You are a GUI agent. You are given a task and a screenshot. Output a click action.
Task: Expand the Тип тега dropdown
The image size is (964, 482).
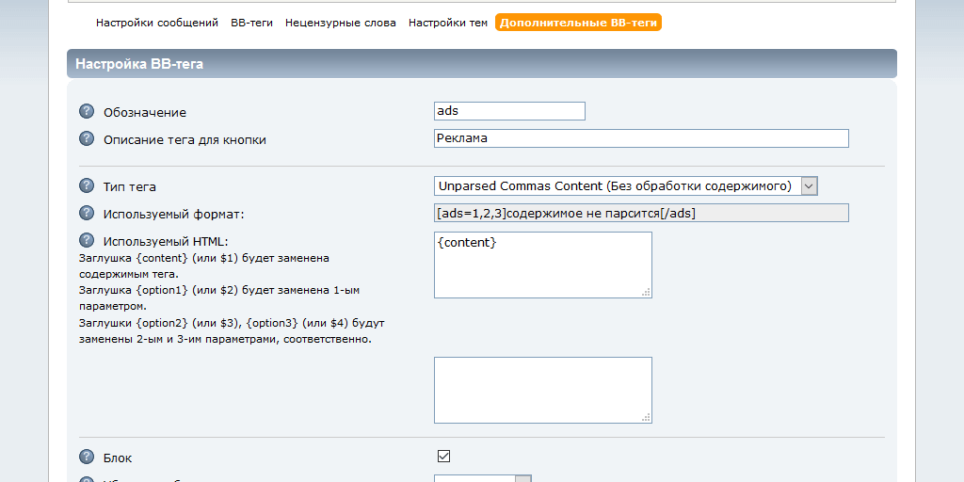[809, 186]
